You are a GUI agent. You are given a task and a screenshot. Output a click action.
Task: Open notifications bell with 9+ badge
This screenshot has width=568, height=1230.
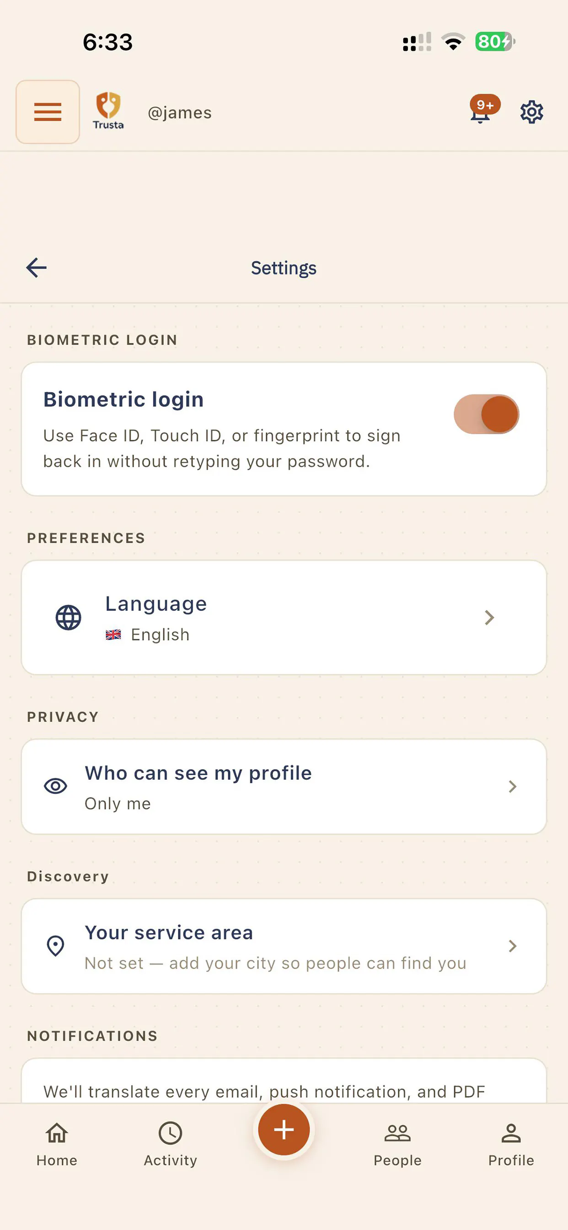coord(483,110)
